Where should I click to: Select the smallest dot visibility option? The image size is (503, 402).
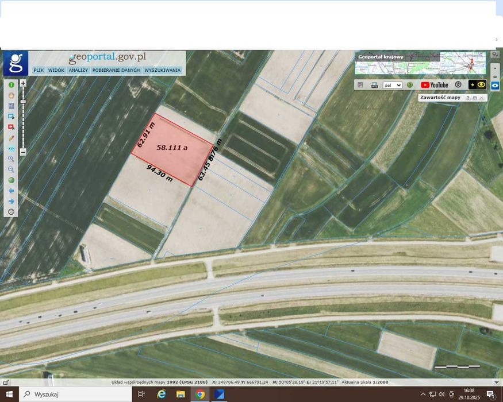(x=495, y=68)
